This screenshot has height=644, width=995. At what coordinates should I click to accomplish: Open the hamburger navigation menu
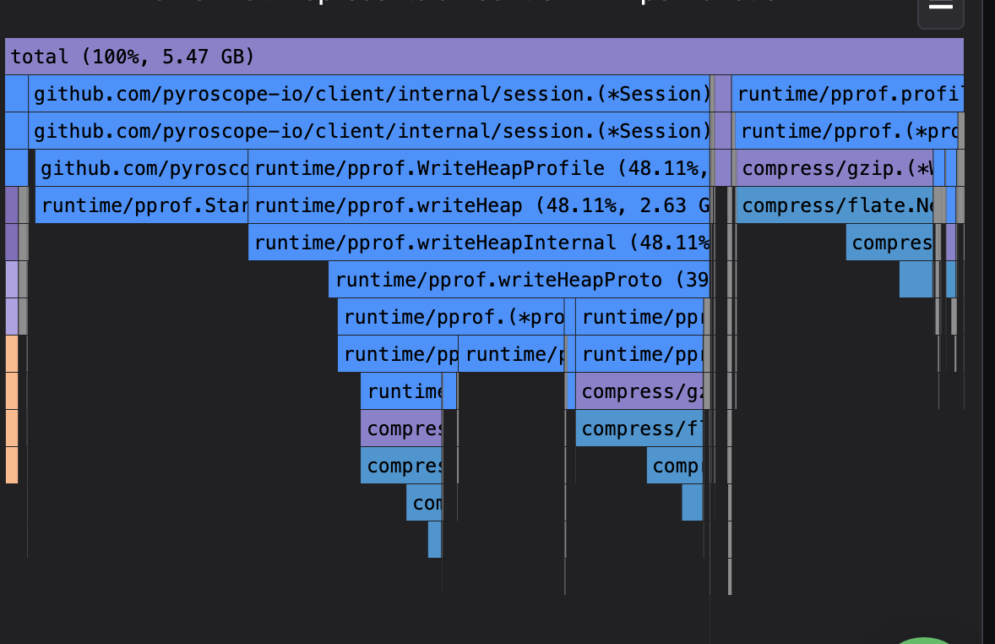click(940, 14)
